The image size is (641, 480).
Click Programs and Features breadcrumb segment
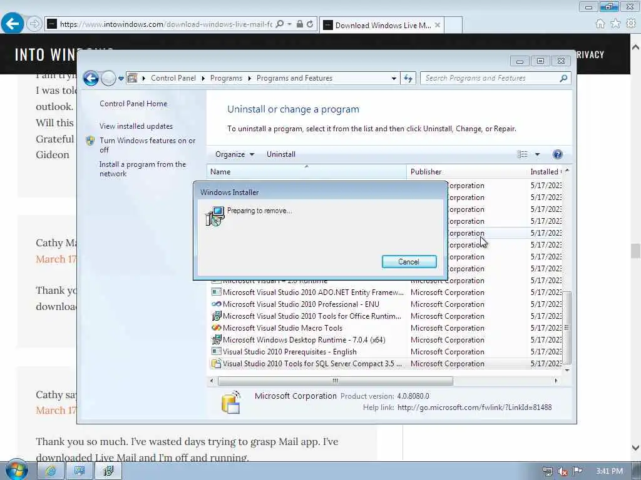(x=294, y=78)
